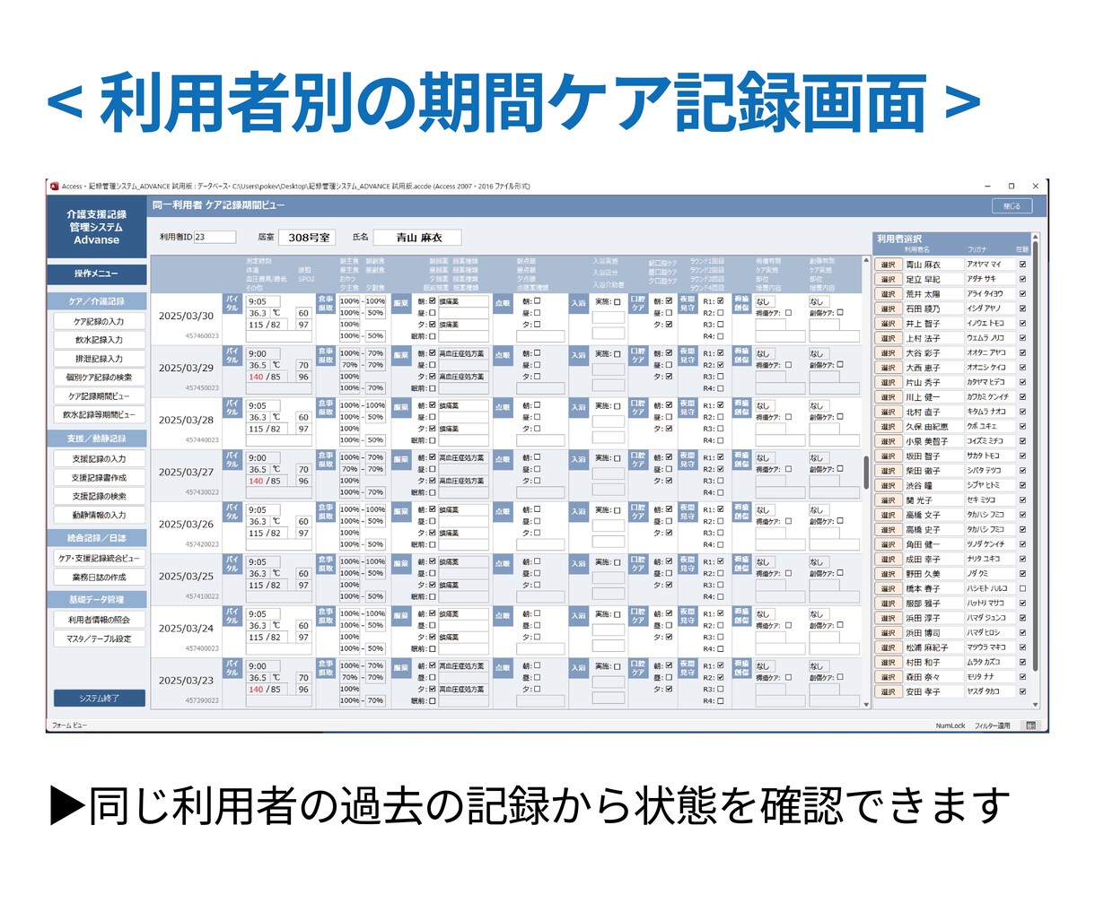Click the 閉じる button
1095x912 pixels.
click(1012, 205)
